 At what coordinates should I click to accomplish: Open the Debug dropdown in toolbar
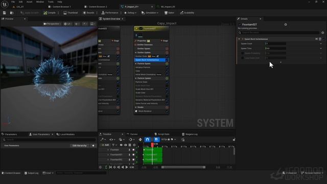(x=130, y=13)
